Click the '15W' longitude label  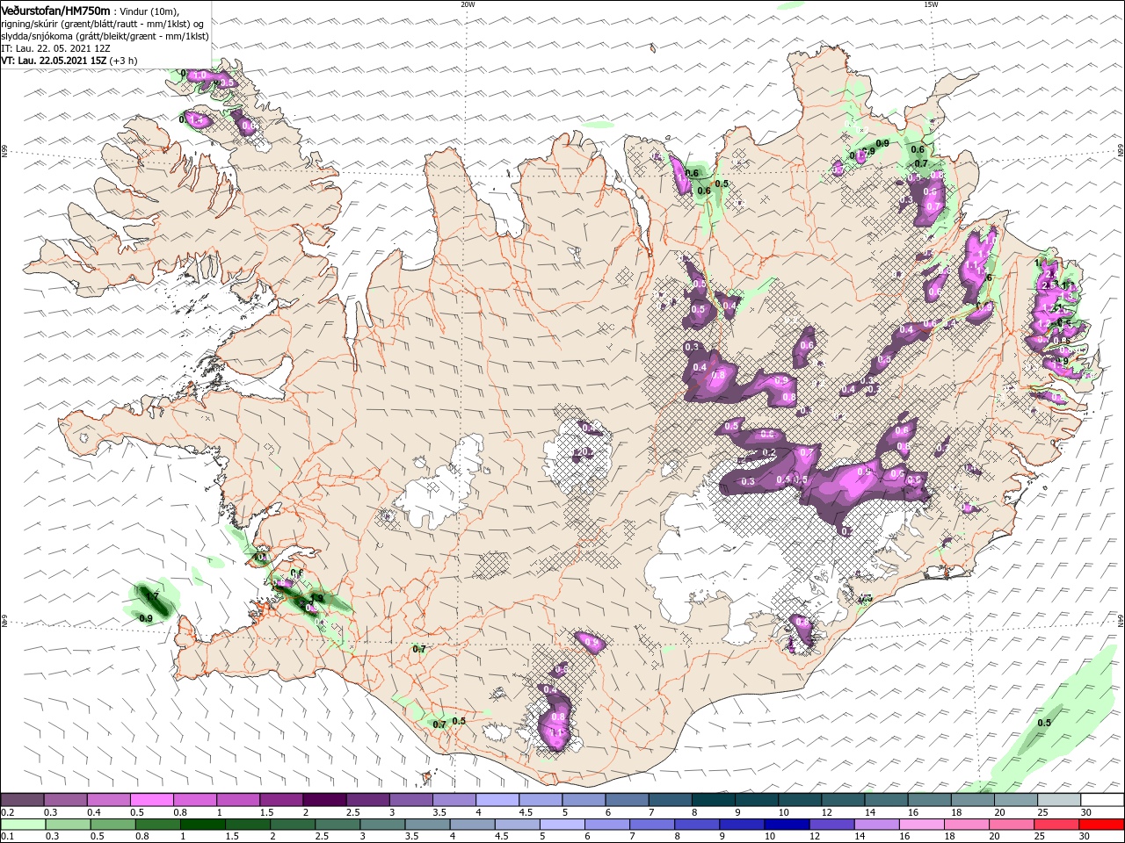point(931,4)
